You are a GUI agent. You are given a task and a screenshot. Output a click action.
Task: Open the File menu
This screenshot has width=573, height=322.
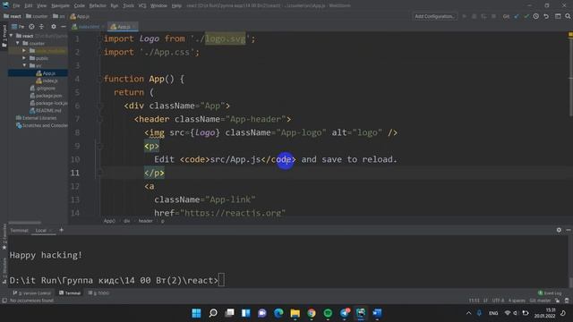pos(16,5)
